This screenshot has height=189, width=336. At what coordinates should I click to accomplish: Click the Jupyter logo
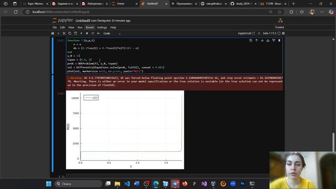point(62,20)
